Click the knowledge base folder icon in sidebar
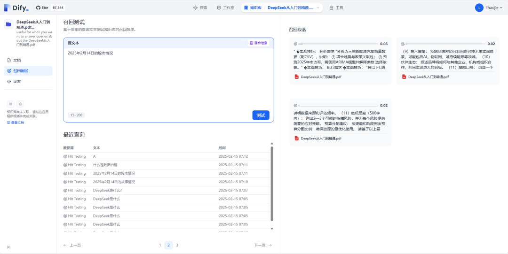The width and height of the screenshot is (508, 254). pos(8,24)
